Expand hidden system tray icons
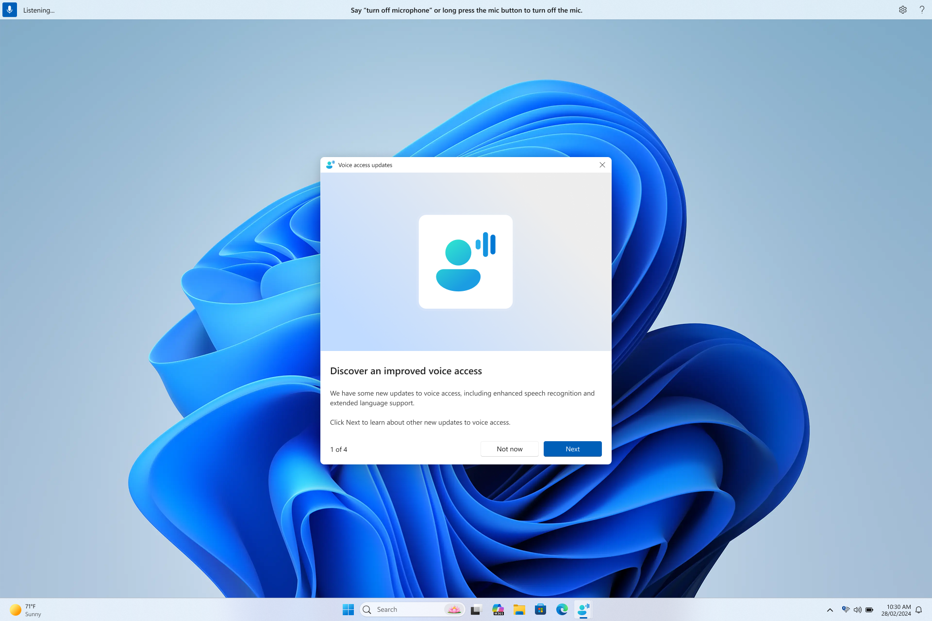 coord(830,609)
